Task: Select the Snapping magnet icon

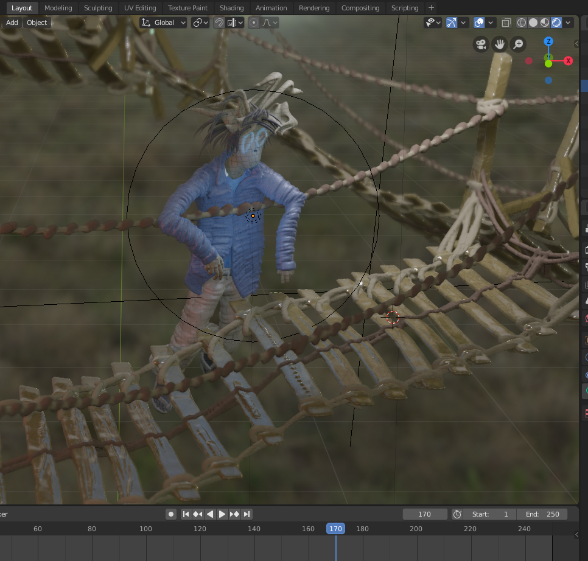Action: pos(219,23)
